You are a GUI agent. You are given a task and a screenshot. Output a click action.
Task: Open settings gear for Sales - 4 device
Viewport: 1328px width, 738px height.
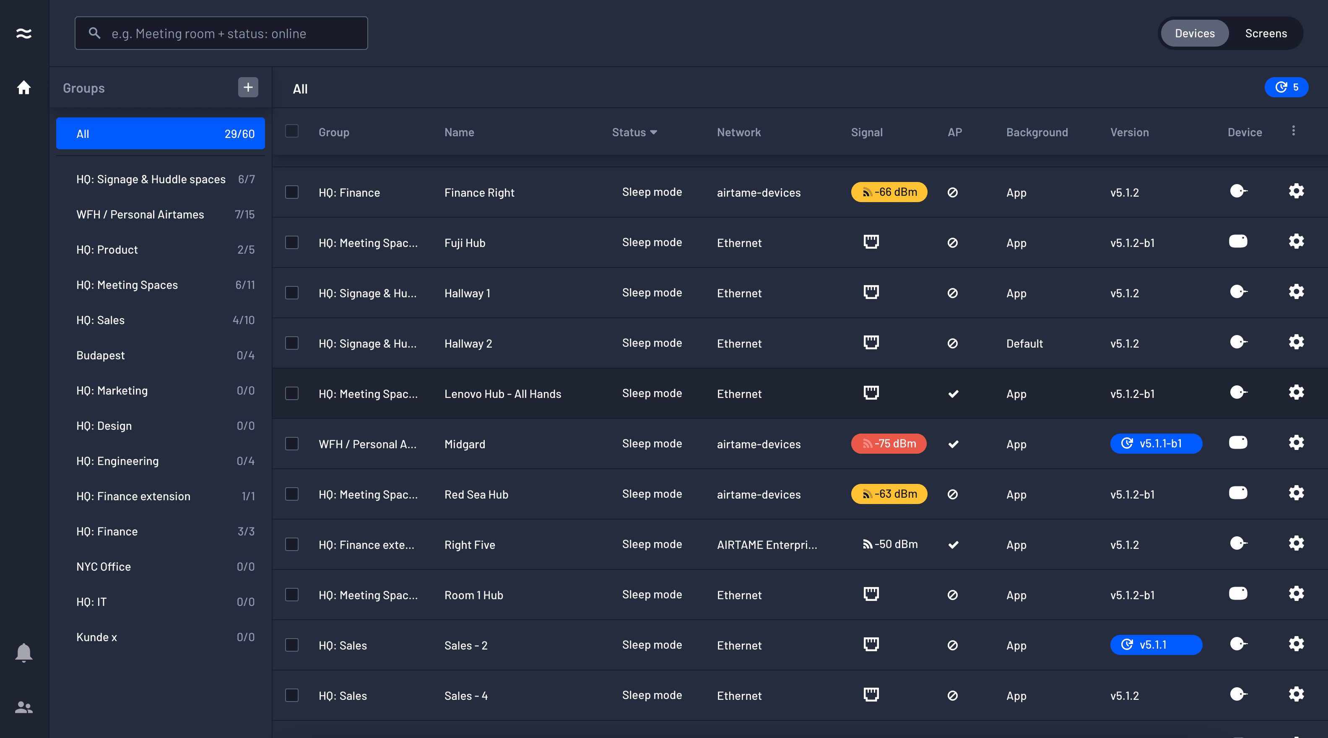[x=1297, y=695]
